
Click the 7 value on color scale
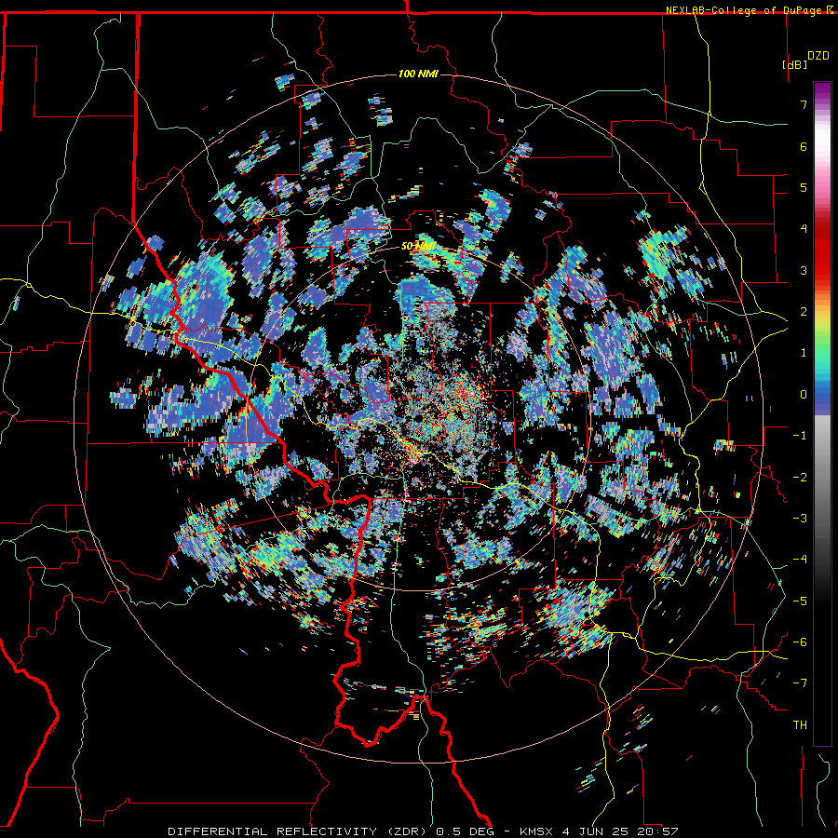pyautogui.click(x=804, y=104)
